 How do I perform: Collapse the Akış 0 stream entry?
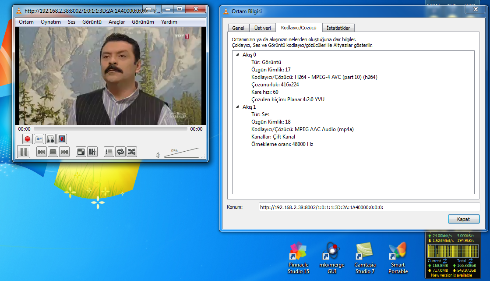[237, 54]
